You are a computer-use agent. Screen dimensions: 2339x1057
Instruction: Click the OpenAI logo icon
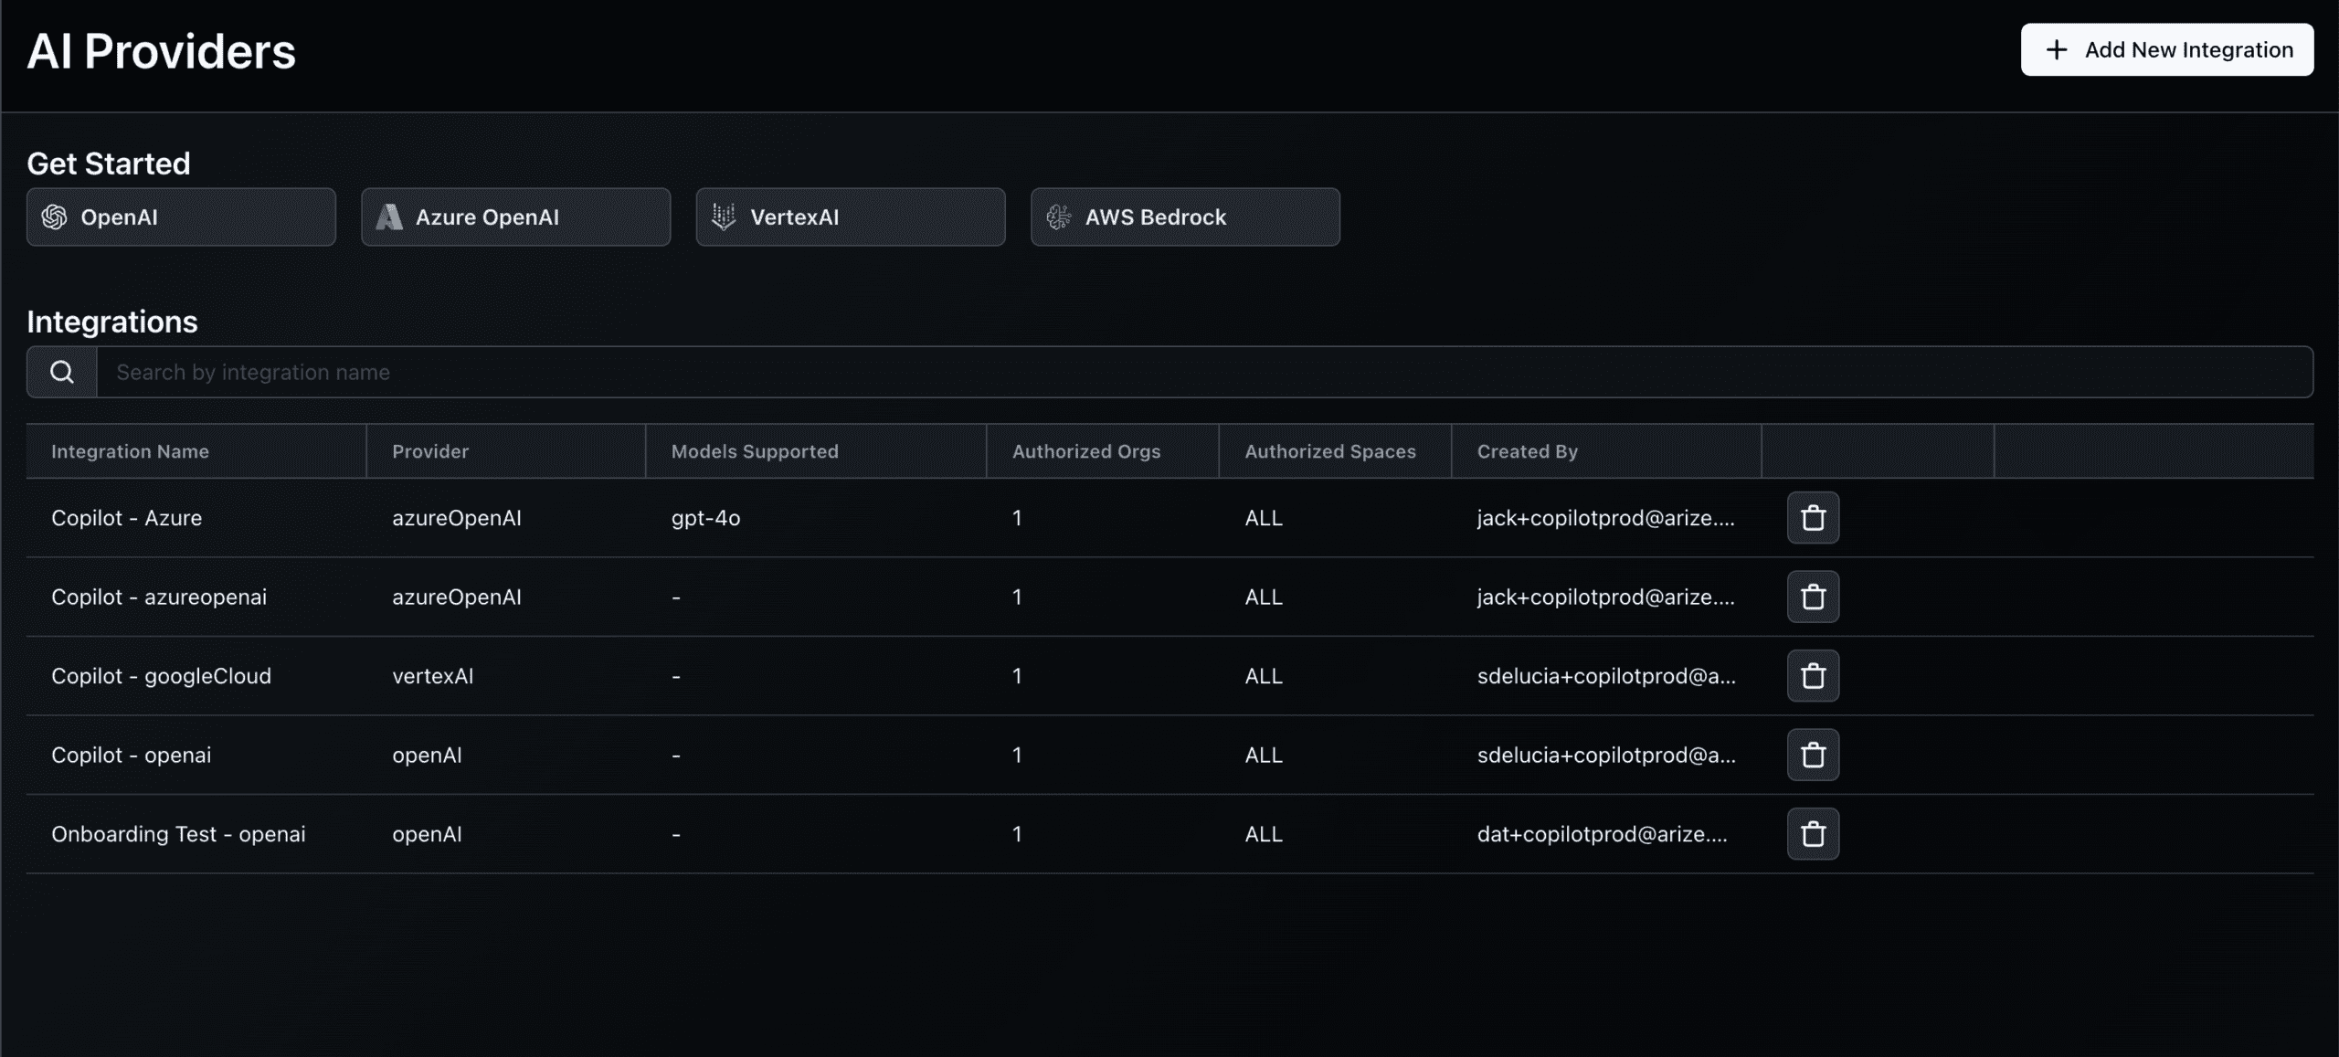[55, 217]
